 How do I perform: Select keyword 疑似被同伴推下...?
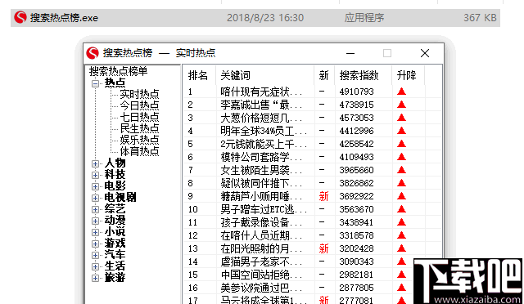[x=261, y=183]
